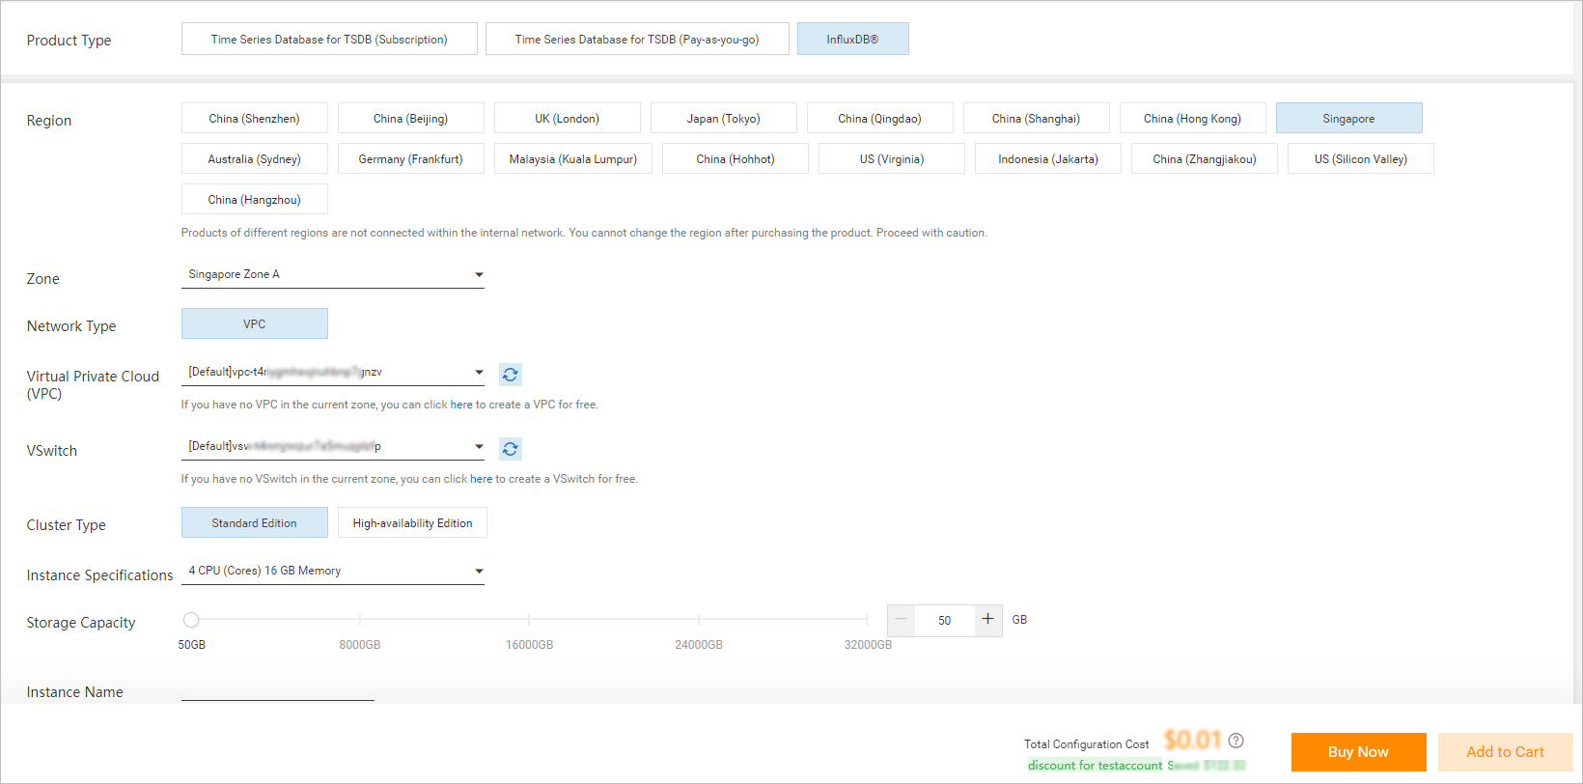Viewport: 1583px width, 784px height.
Task: Select China (Shenzhen) region
Action: [x=255, y=119]
